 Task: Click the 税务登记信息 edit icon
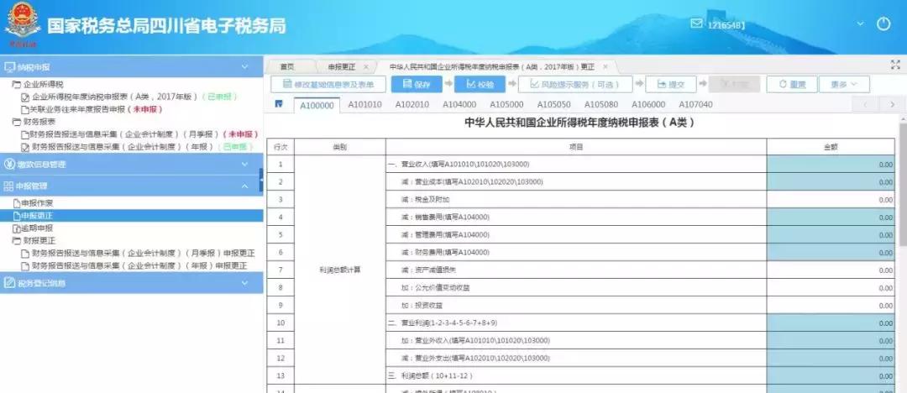(x=9, y=283)
